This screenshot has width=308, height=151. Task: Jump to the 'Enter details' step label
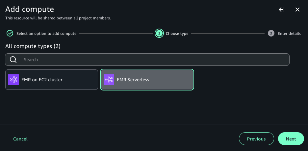click(x=289, y=34)
